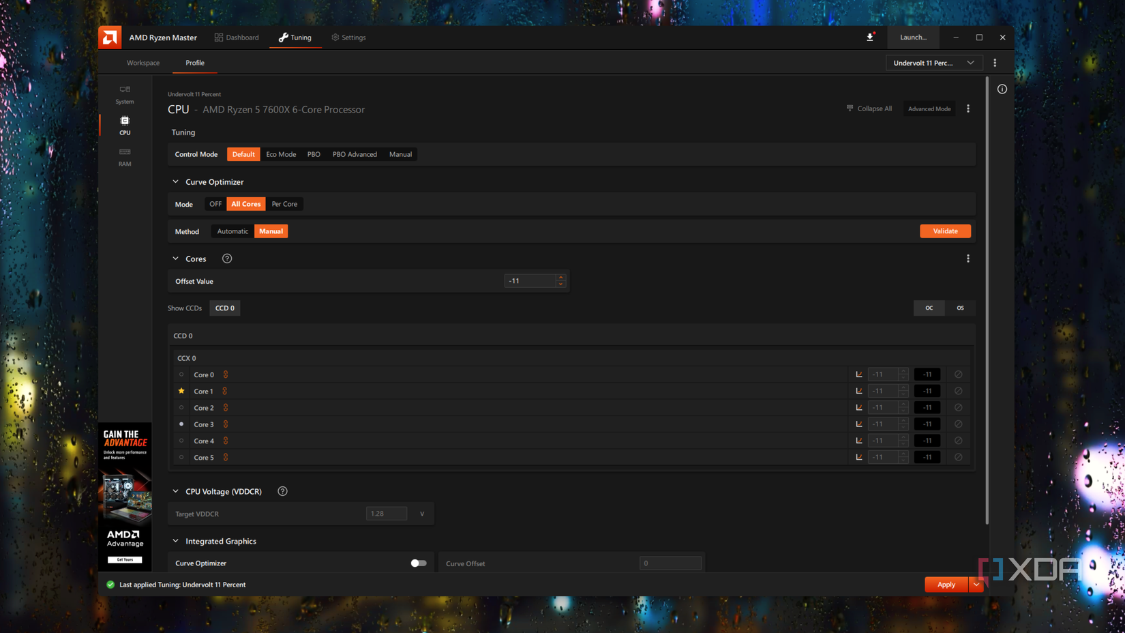
Task: Click the Launch button
Action: pyautogui.click(x=913, y=38)
